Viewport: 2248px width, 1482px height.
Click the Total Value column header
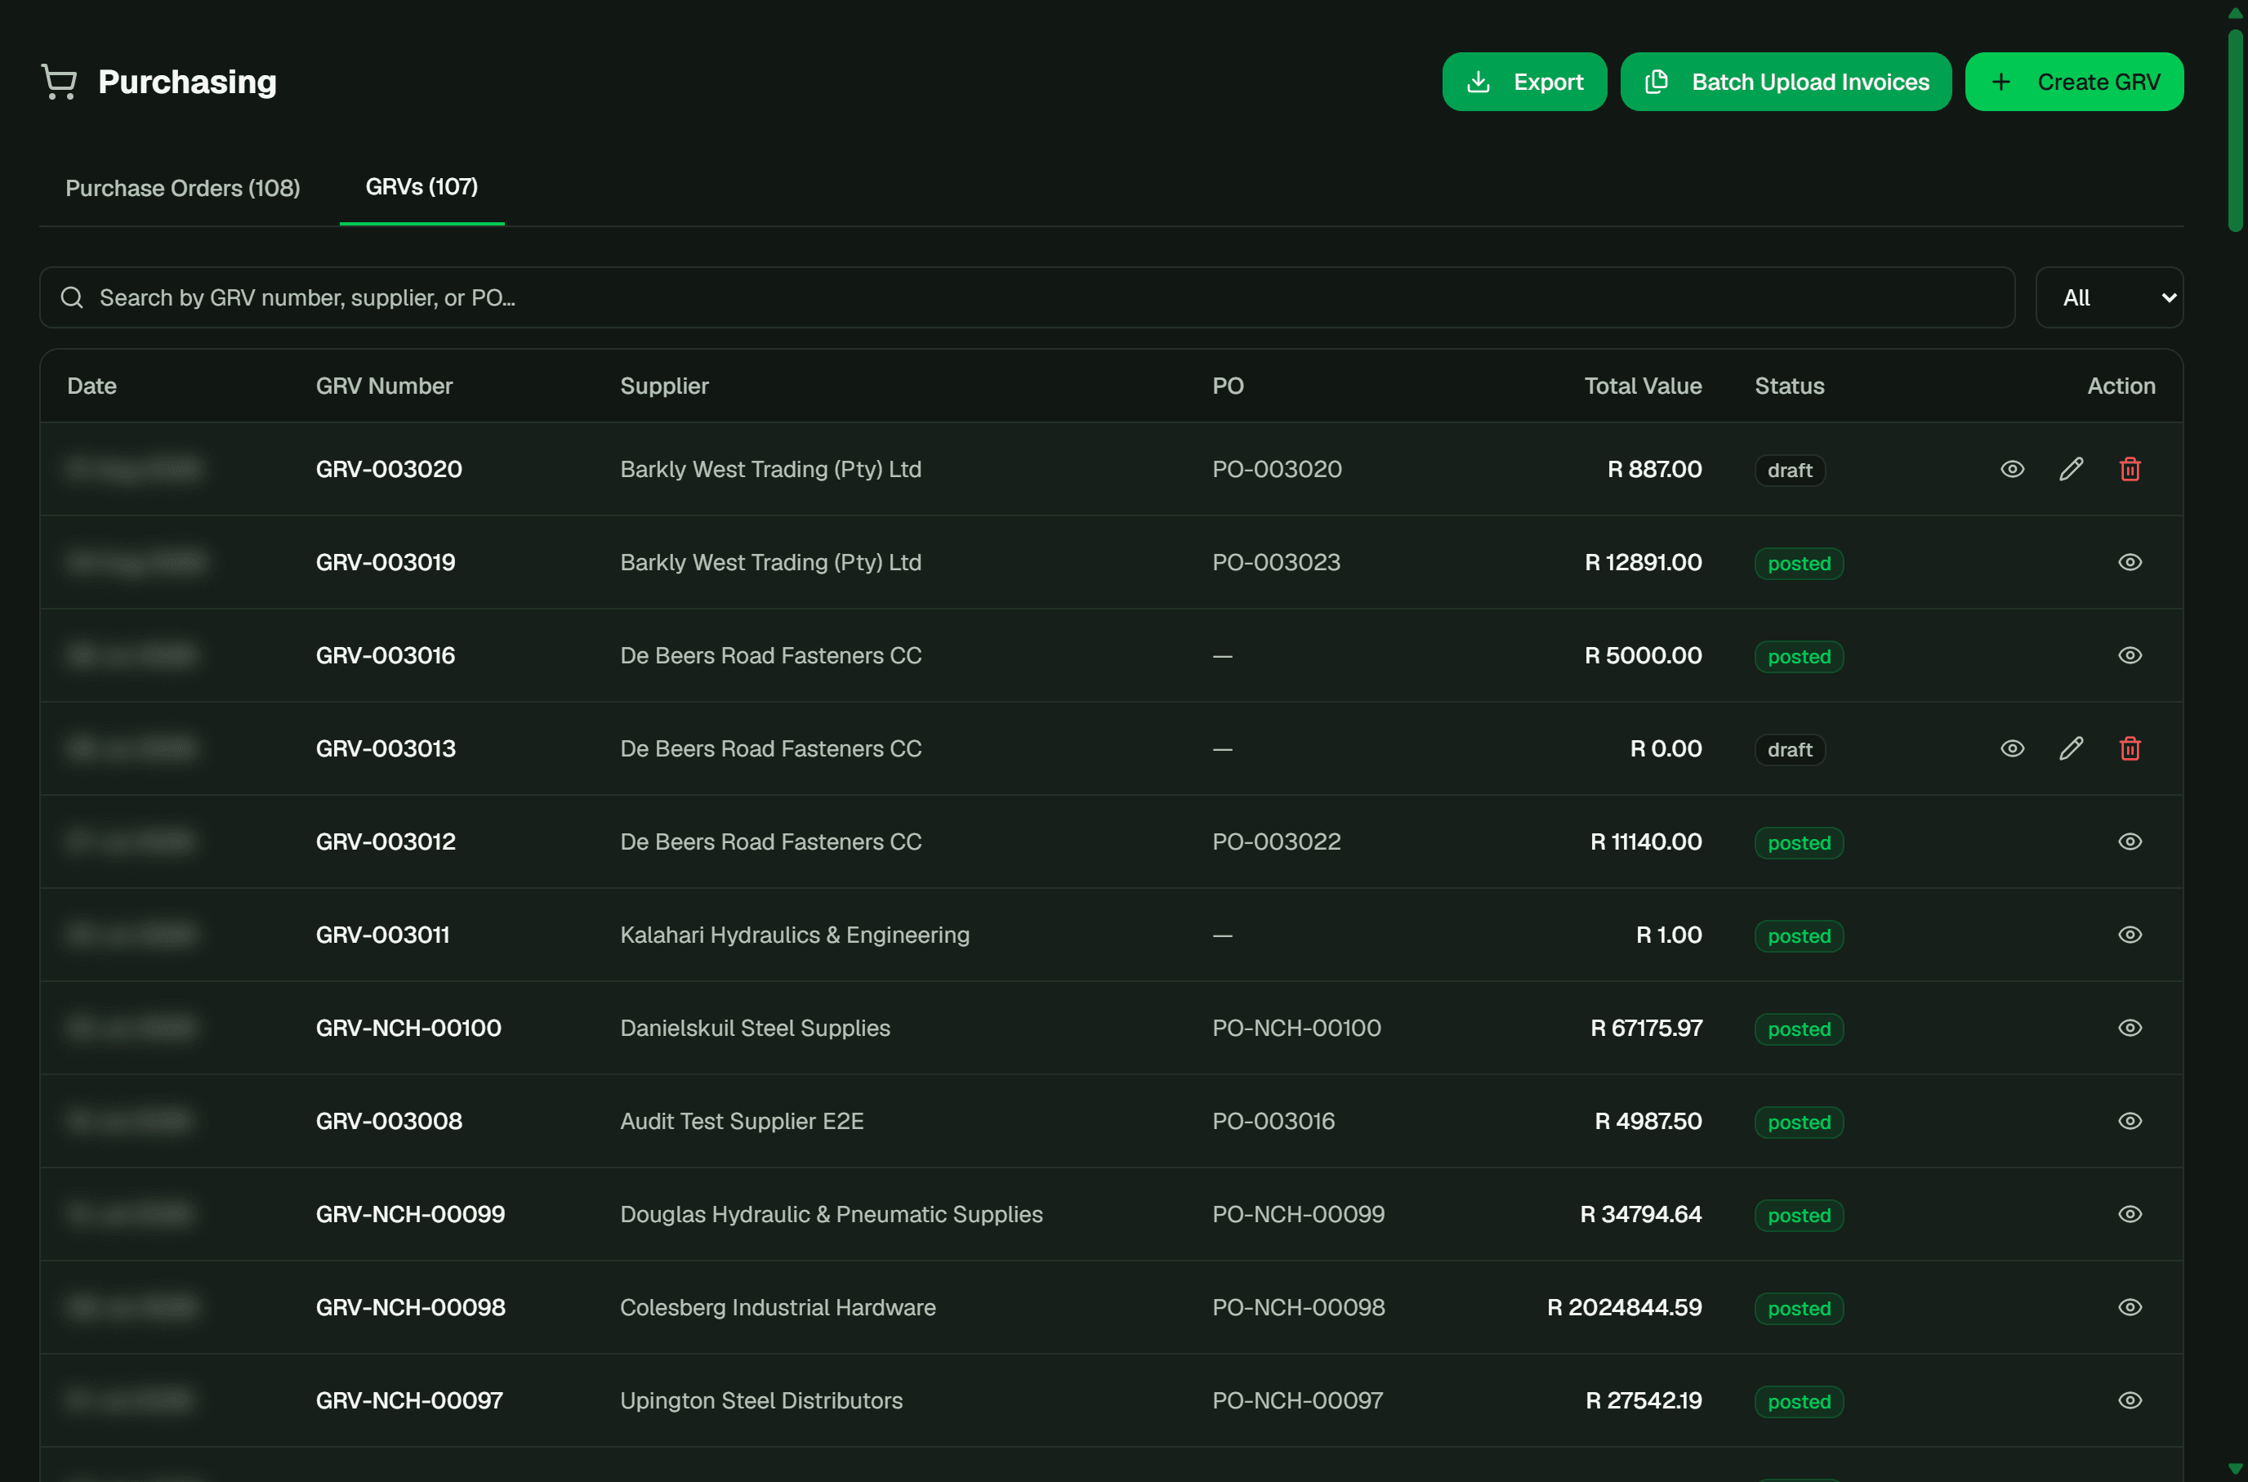(x=1642, y=386)
